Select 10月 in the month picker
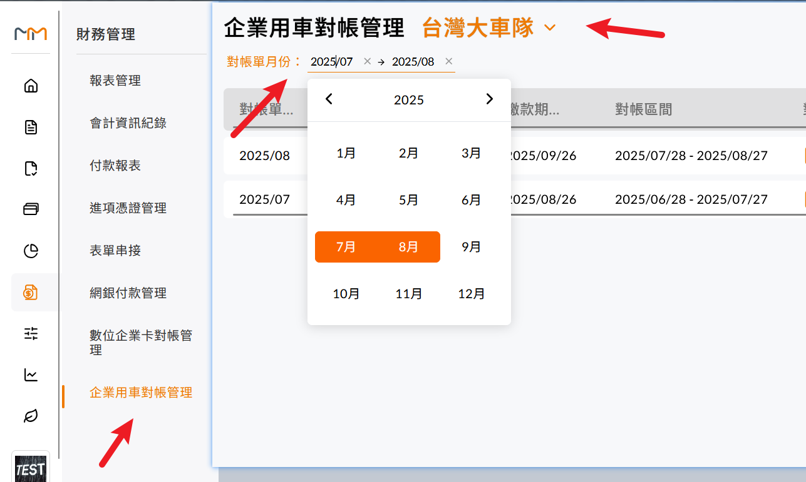 [x=346, y=294]
